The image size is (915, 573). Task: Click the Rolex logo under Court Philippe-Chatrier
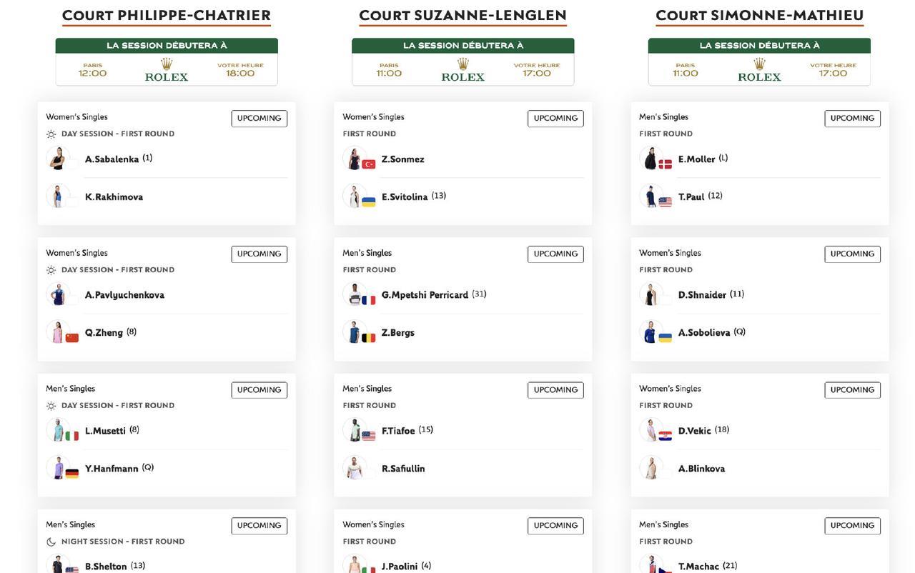(167, 70)
